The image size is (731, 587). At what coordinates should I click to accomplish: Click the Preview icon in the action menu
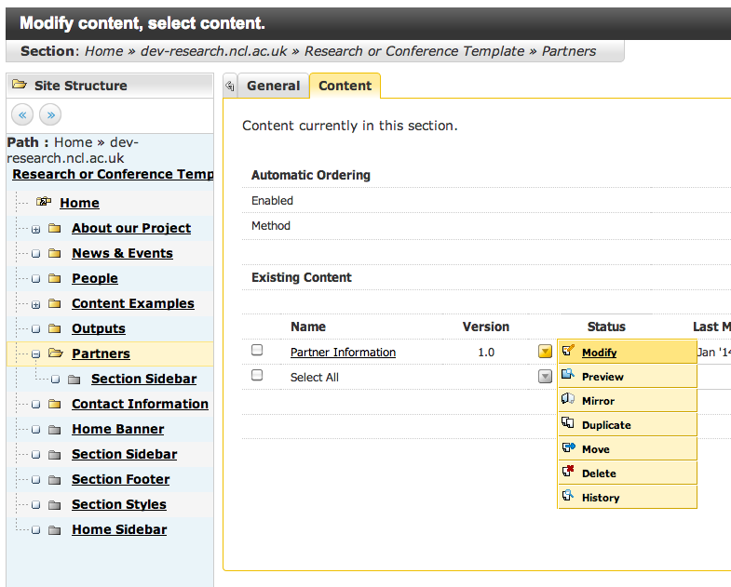click(x=568, y=376)
